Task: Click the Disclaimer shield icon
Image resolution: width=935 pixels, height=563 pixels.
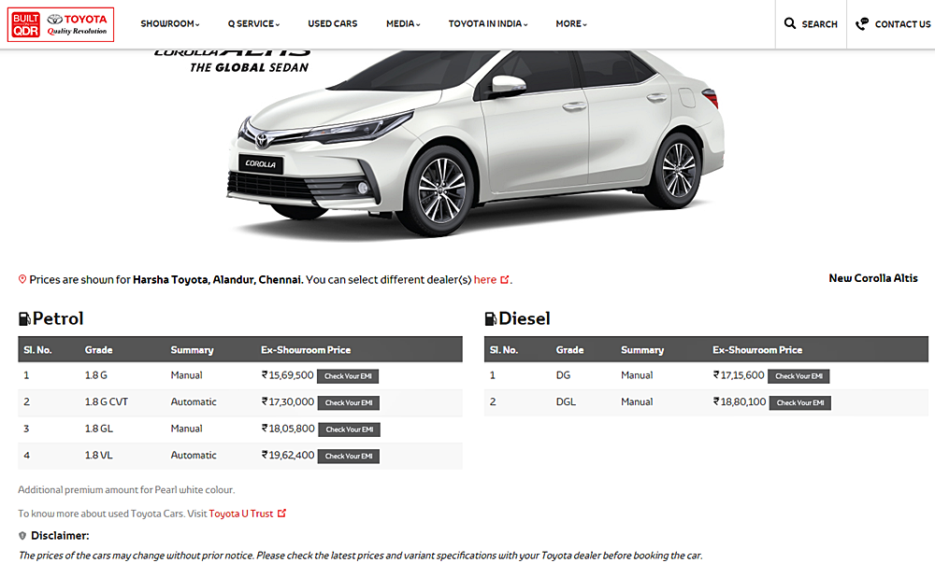Action: point(22,536)
